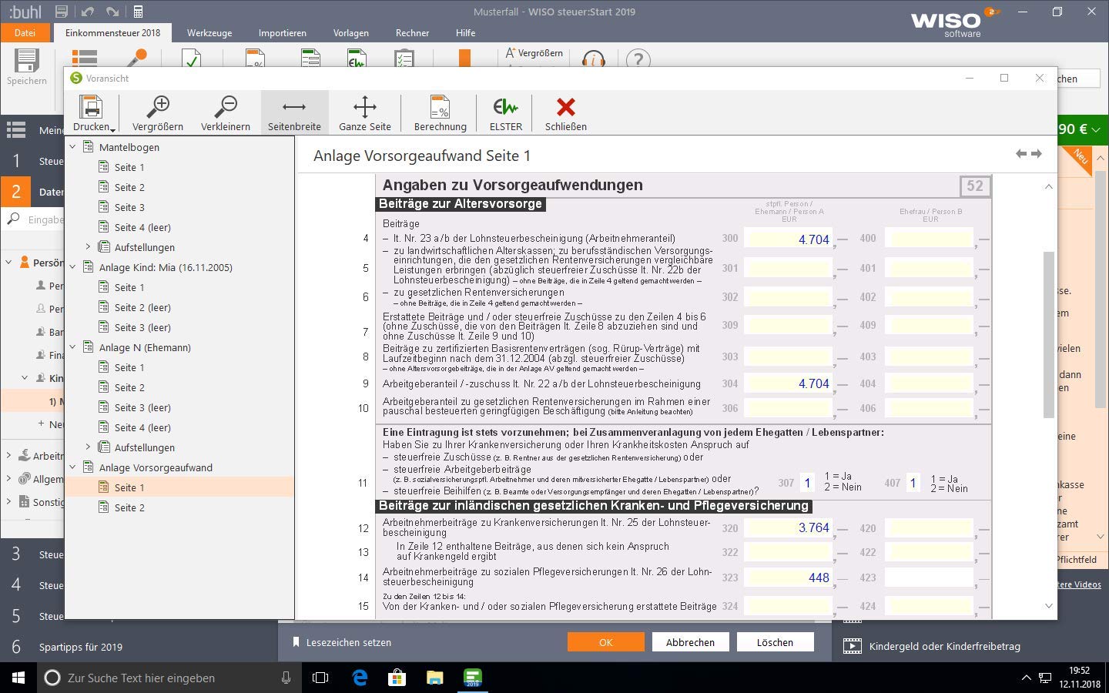The image size is (1109, 693).
Task: Click field 323 with value 448
Action: [x=789, y=577]
